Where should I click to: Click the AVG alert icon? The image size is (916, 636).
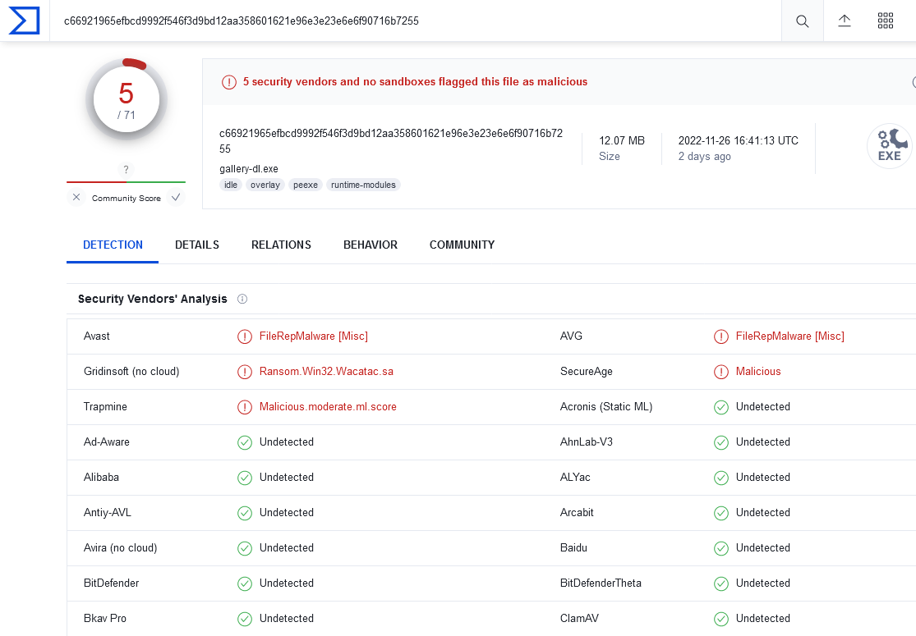[x=721, y=336]
